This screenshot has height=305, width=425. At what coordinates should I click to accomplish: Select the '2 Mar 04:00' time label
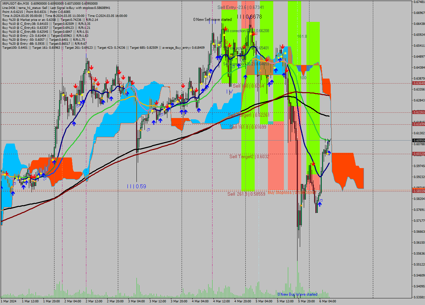tap(73, 301)
